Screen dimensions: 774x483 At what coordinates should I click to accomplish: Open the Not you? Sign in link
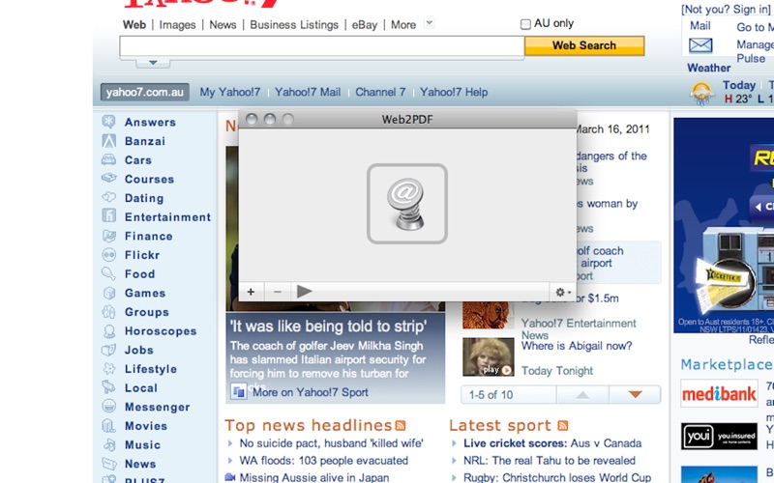click(726, 9)
